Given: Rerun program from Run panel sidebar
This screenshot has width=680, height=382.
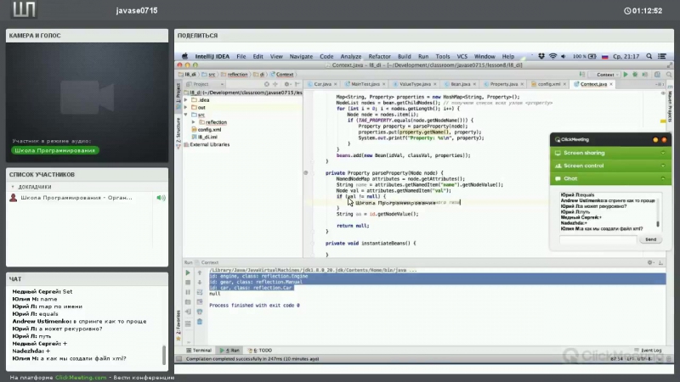Looking at the screenshot, I should (188, 272).
